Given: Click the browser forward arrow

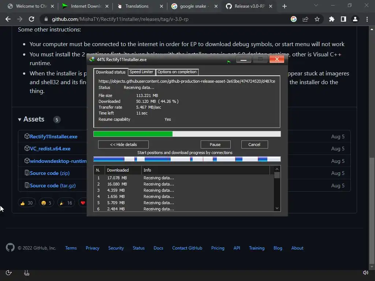Looking at the screenshot, I should [x=20, y=19].
